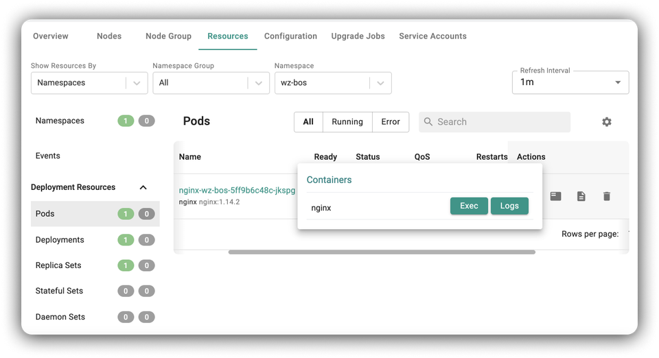Click the pod document icon in Actions

click(x=581, y=196)
